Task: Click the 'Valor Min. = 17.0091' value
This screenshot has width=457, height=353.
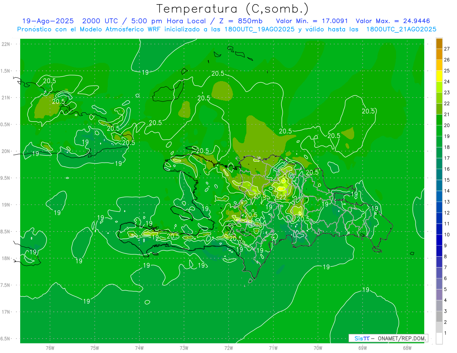Action: coord(312,21)
